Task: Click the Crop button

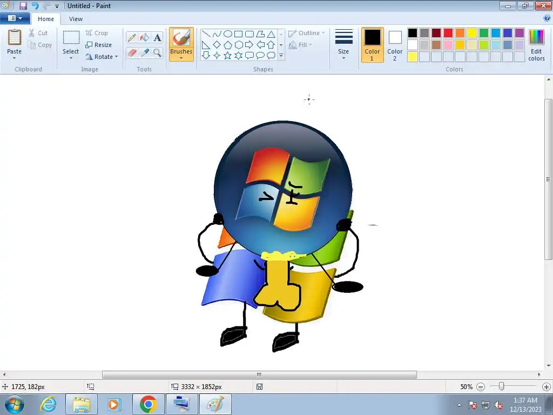Action: (97, 33)
